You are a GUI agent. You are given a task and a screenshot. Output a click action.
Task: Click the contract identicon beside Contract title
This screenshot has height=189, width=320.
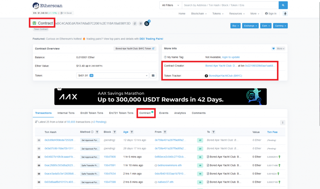pyautogui.click(x=34, y=23)
